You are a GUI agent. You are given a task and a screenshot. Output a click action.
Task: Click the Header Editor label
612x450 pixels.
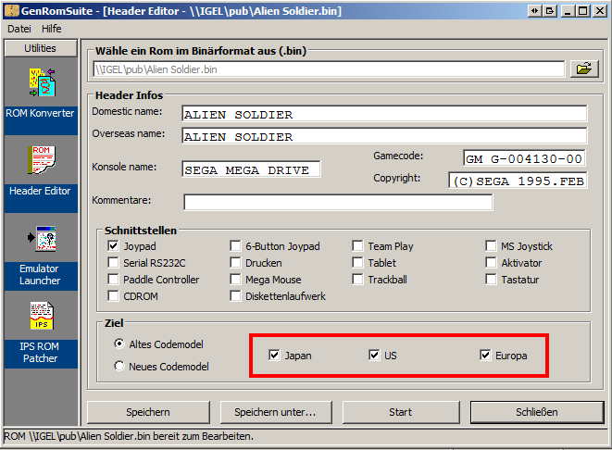pyautogui.click(x=40, y=191)
